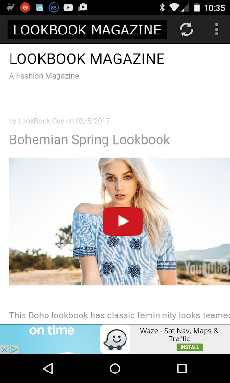
Task: Tap the refresh icon in the app bar
Action: [186, 29]
